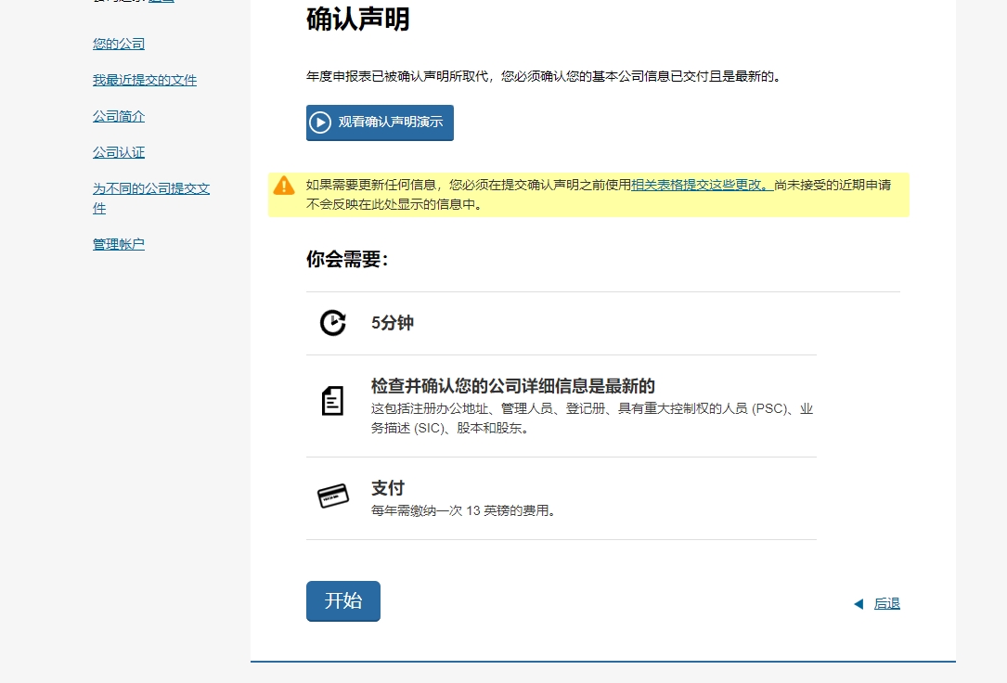The width and height of the screenshot is (1007, 683).
Task: Open 管理帐户 from the sidebar
Action: [119, 244]
